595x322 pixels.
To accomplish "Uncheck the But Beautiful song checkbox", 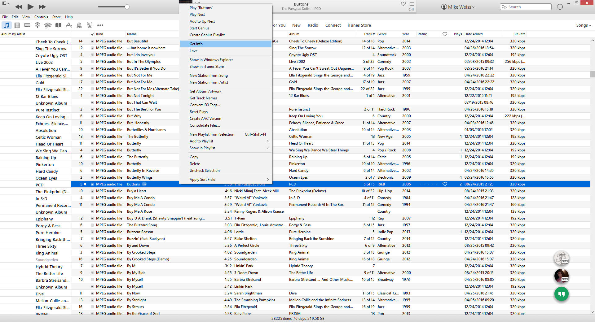I will point(92,41).
